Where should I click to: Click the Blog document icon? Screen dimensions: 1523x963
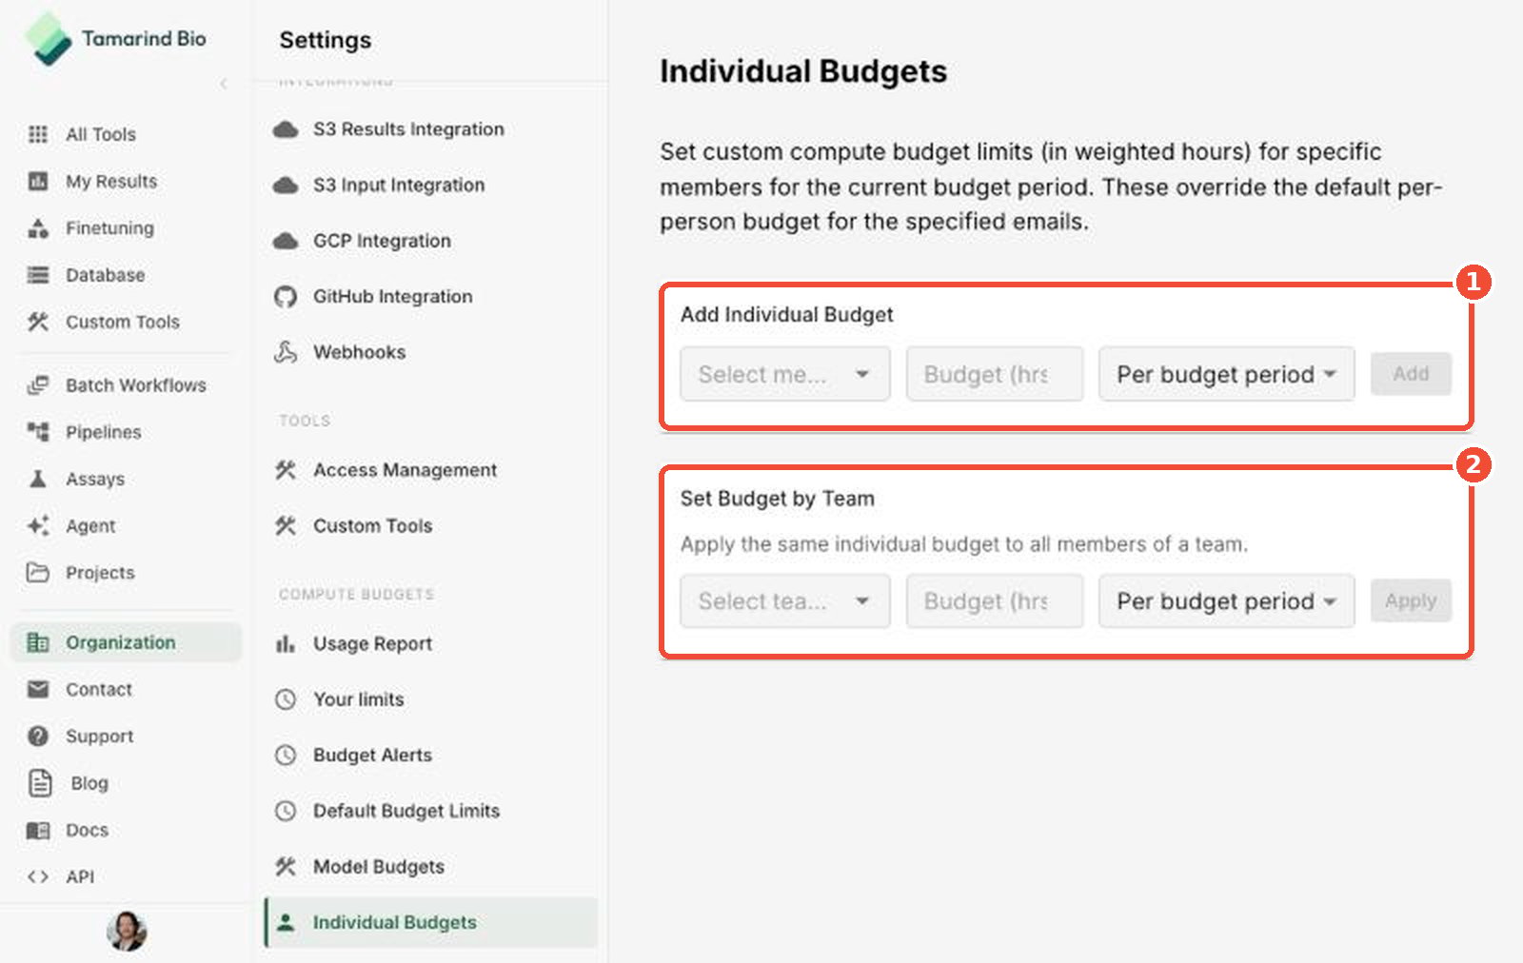pyautogui.click(x=40, y=783)
